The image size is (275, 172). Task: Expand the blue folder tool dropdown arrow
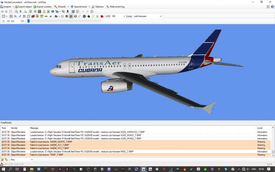(x=60, y=11)
